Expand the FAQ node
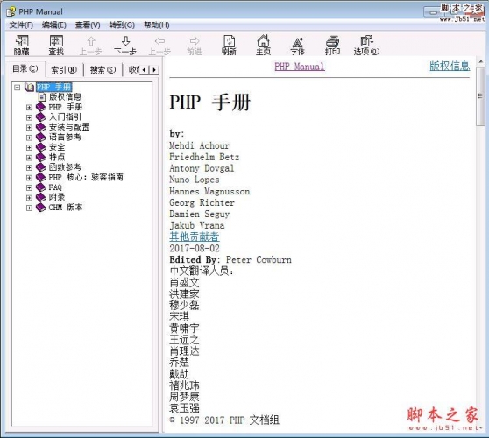 point(29,187)
